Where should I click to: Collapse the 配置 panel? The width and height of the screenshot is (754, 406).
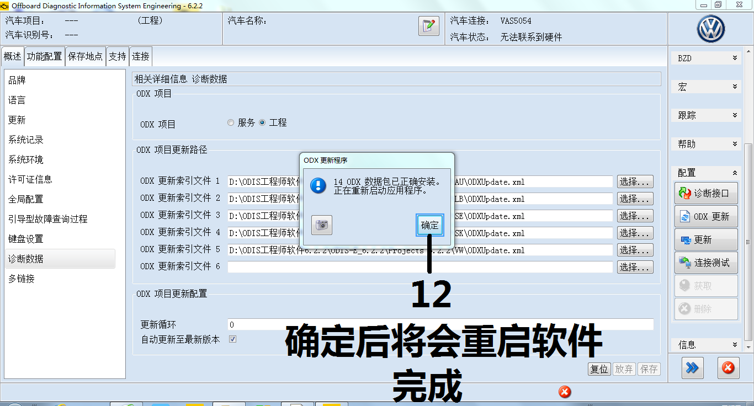tap(707, 173)
